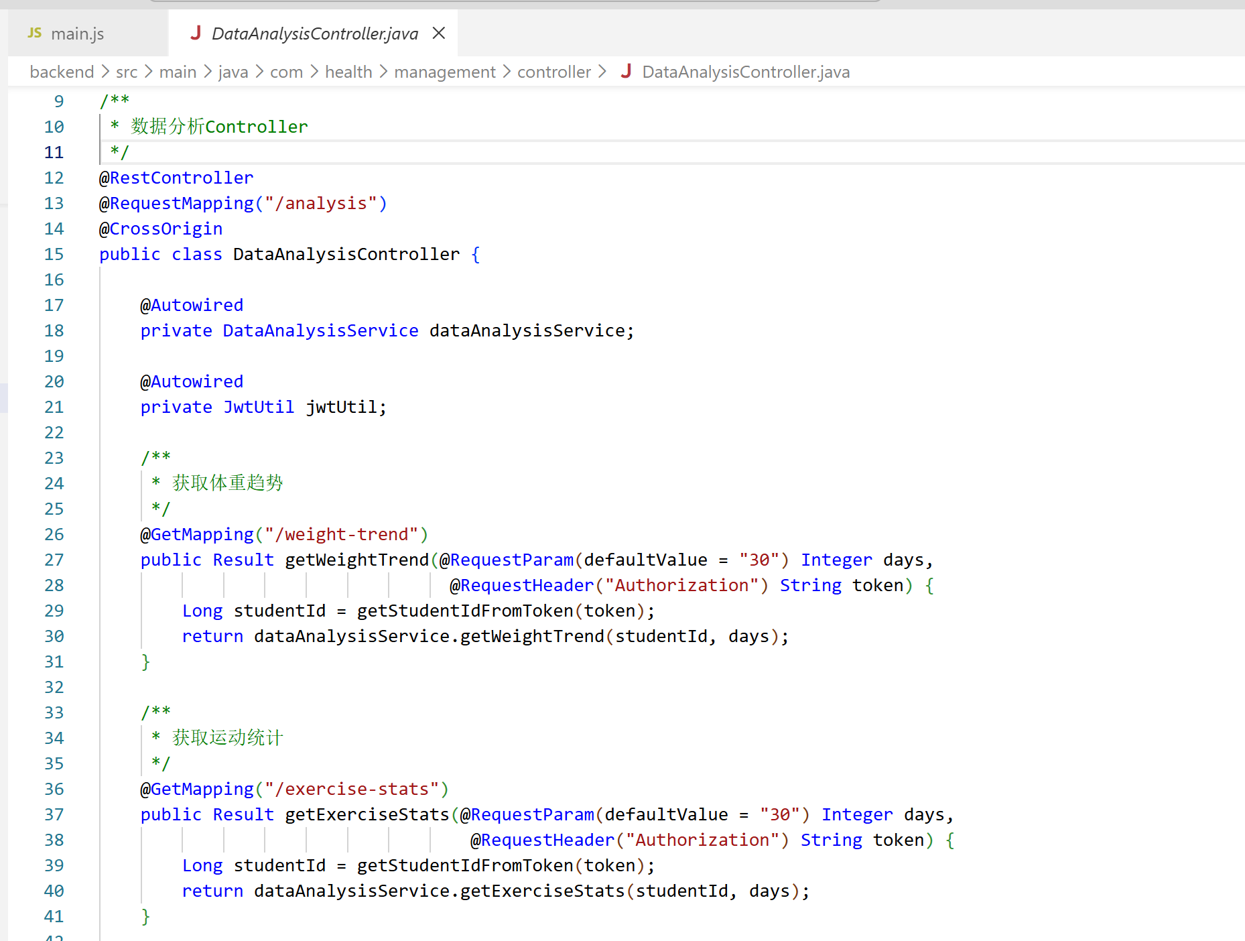Click @Autowired on line 20
Viewport: 1245px width, 941px height.
tap(192, 381)
